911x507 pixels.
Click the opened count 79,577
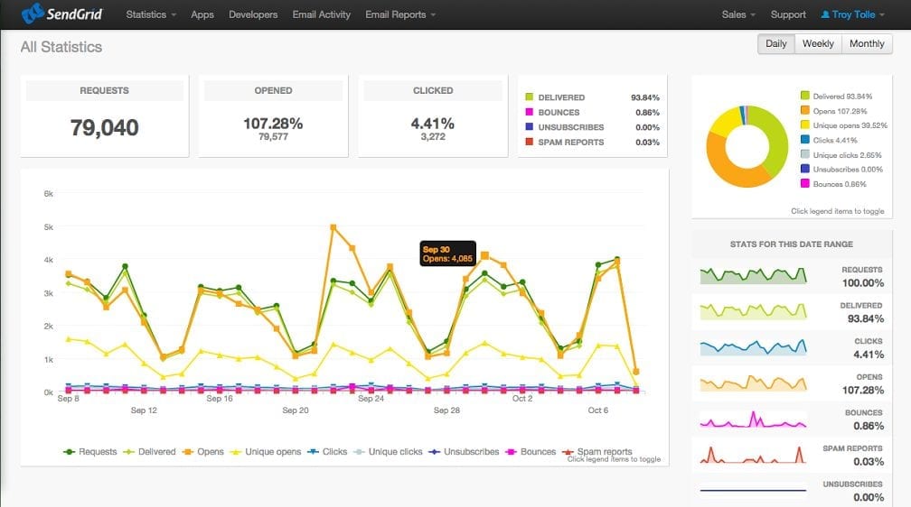click(x=273, y=137)
